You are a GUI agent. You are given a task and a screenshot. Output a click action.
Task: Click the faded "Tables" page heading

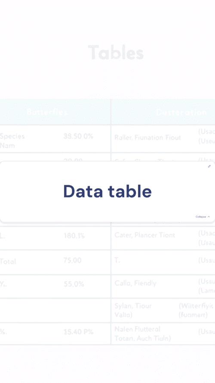pyautogui.click(x=116, y=52)
